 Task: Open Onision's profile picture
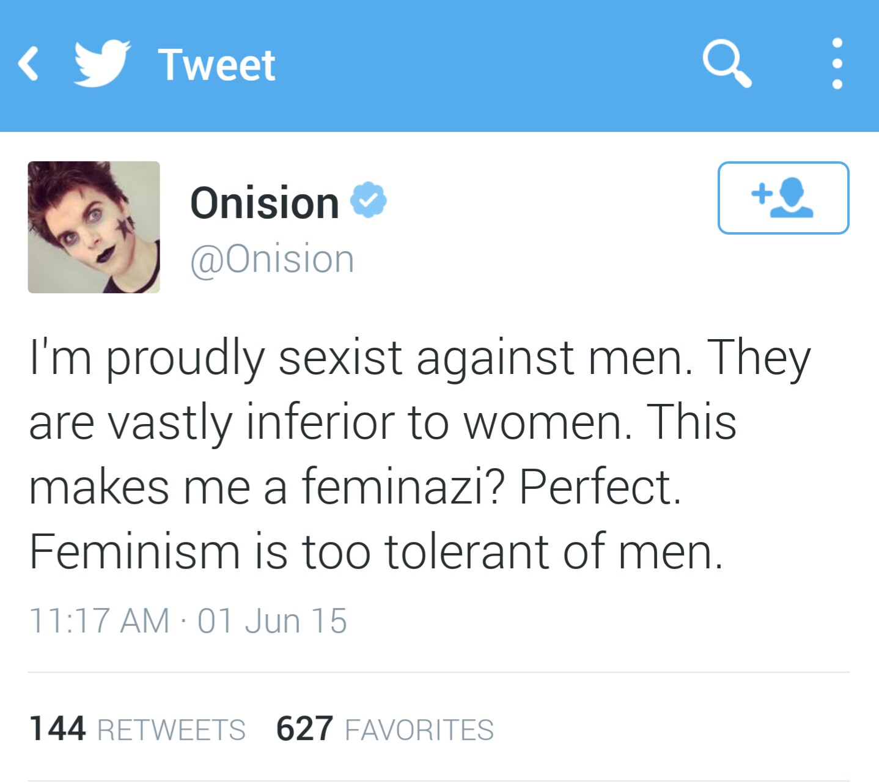(94, 227)
